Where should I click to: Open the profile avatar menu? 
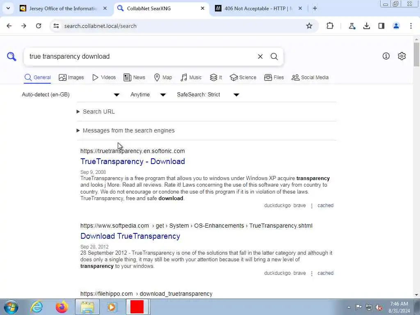coord(396,26)
